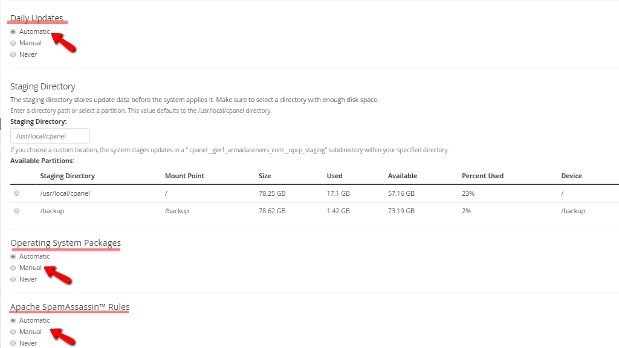Click the Percent Used column header
Screen dimensions: 619x348
pyautogui.click(x=483, y=176)
